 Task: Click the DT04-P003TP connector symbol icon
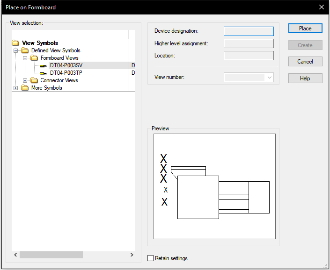(x=44, y=73)
